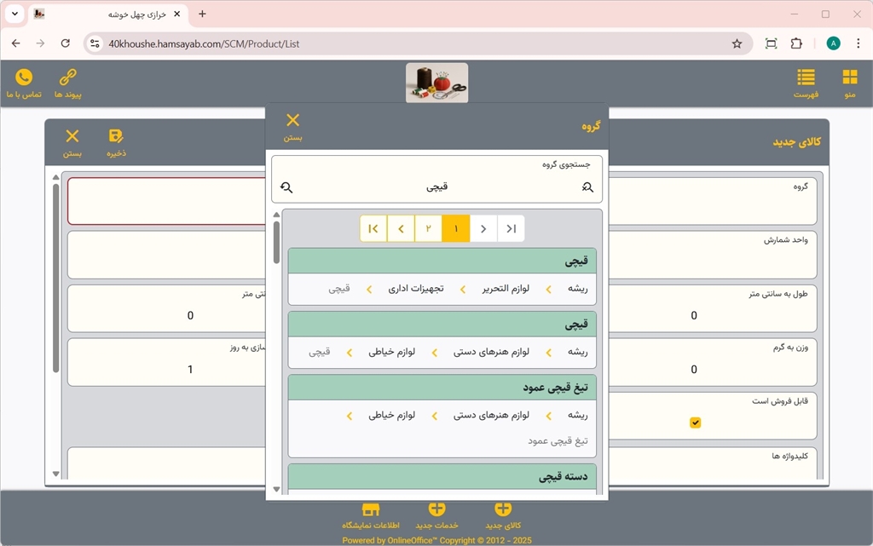Click the وزن به گرم input field
873x546 pixels.
tap(693, 370)
